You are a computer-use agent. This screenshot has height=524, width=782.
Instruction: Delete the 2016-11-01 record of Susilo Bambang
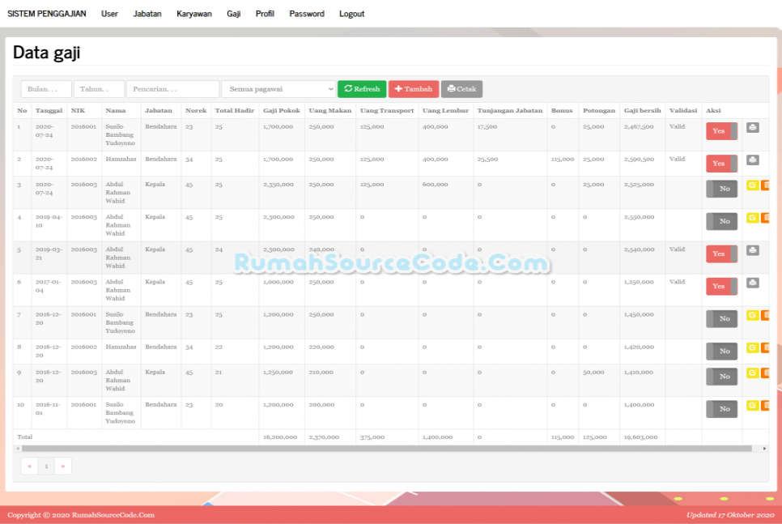click(x=764, y=405)
